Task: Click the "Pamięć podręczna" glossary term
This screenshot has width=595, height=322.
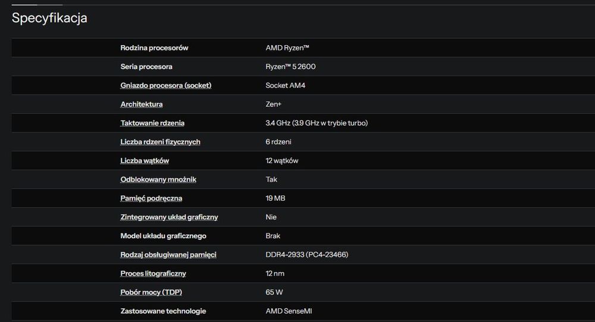Action: tap(151, 198)
